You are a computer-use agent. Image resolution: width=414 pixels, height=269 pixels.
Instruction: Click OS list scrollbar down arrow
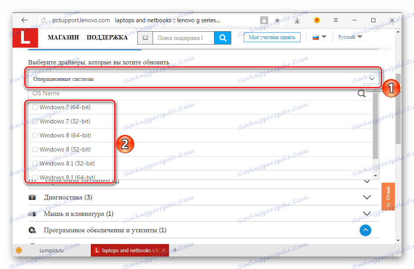[375, 176]
